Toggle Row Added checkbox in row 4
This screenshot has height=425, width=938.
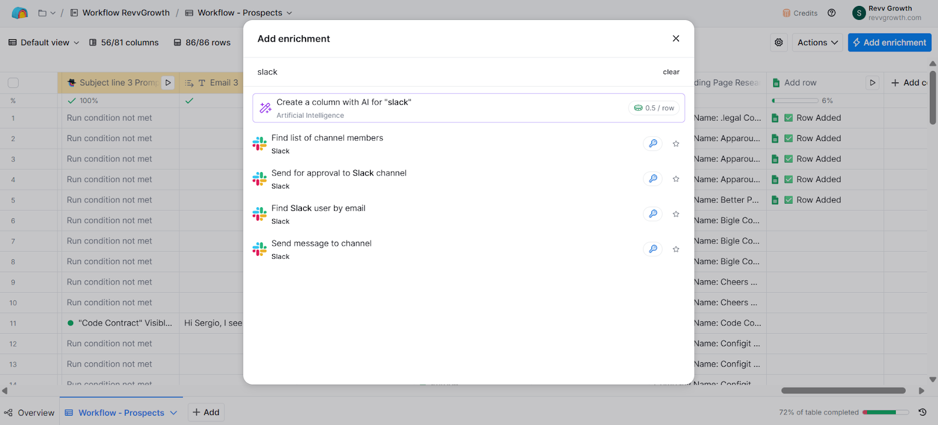[789, 179]
